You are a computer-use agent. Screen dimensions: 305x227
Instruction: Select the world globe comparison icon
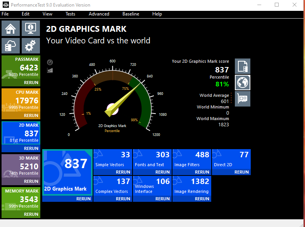click(x=243, y=83)
